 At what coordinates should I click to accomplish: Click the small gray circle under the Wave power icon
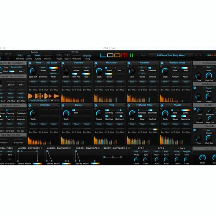(29, 66)
